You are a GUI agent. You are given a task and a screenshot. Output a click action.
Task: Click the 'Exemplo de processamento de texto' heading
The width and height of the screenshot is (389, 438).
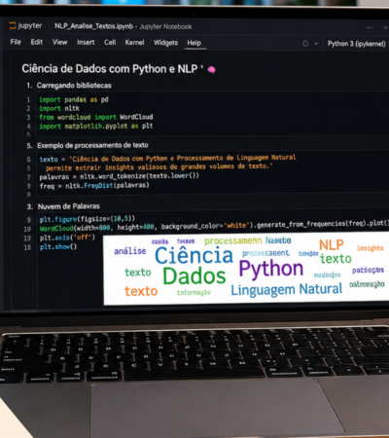[92, 145]
